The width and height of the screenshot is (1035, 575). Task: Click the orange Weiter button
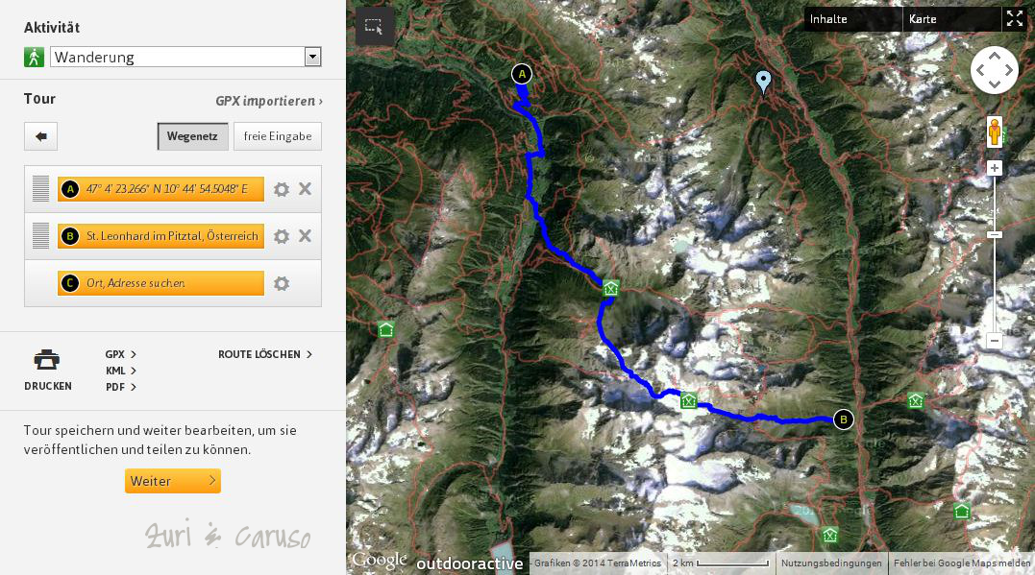[x=173, y=481]
